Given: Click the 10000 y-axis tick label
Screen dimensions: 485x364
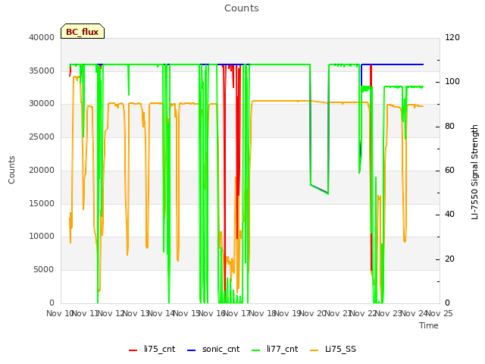Looking at the screenshot, I should point(42,237).
